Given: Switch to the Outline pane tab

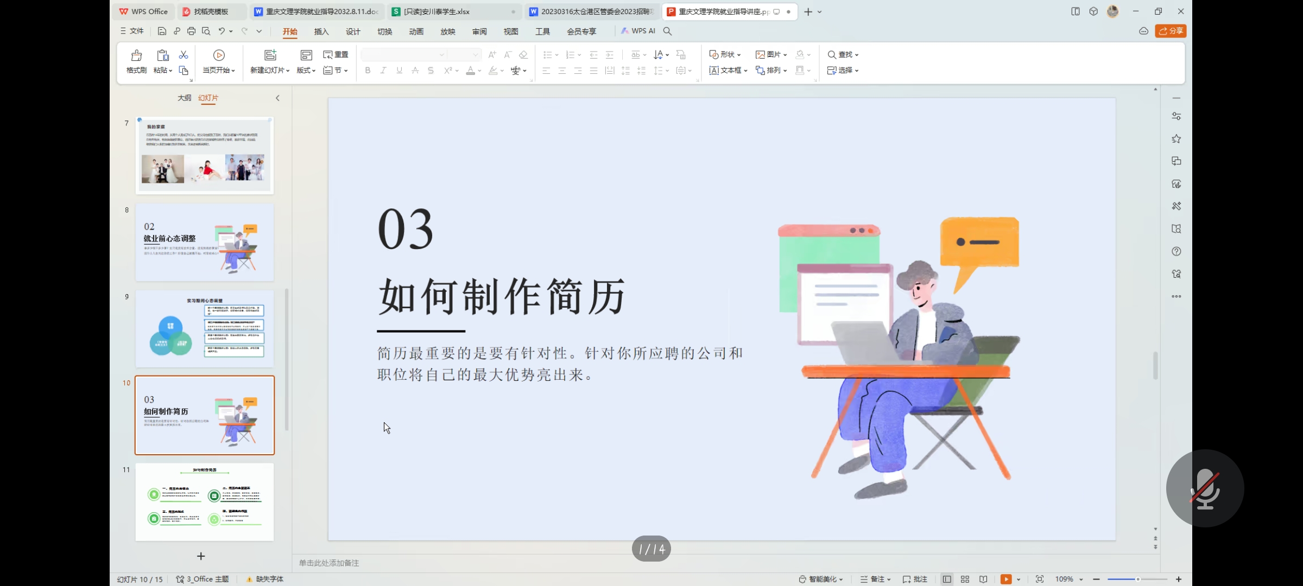Looking at the screenshot, I should (184, 98).
